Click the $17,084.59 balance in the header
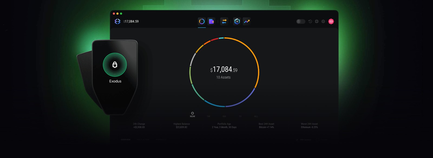 131,21
